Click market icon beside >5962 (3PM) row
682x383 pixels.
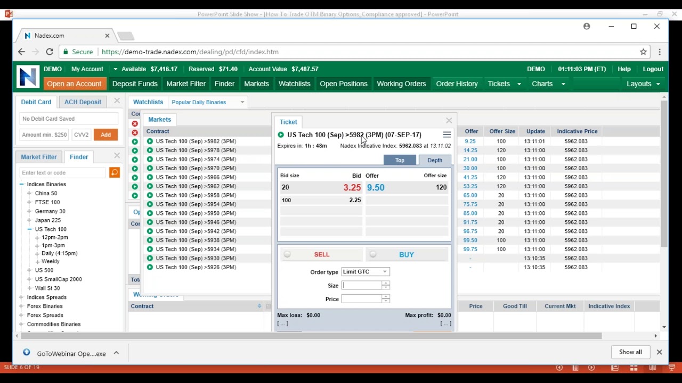[x=150, y=186]
